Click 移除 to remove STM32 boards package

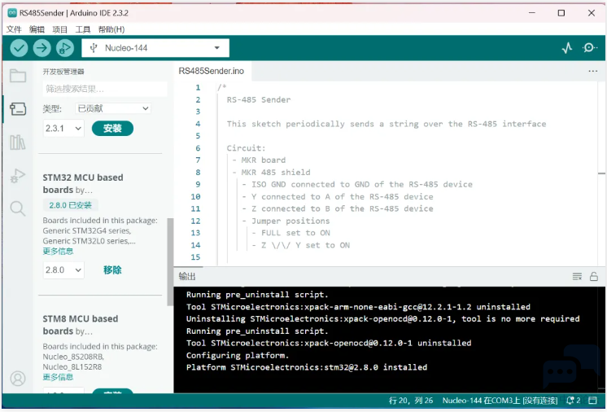pyautogui.click(x=112, y=270)
